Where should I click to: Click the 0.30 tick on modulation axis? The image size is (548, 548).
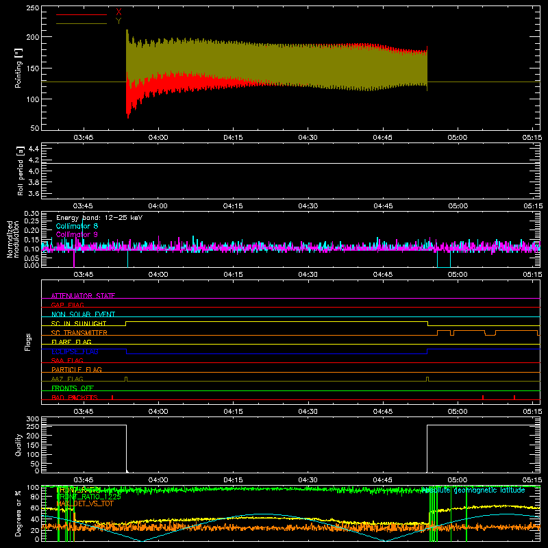32,213
